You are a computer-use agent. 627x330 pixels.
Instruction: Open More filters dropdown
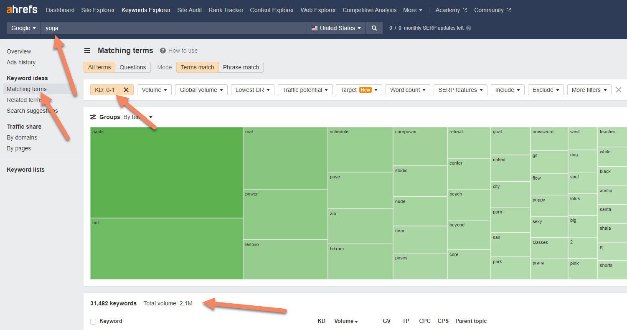click(x=589, y=90)
